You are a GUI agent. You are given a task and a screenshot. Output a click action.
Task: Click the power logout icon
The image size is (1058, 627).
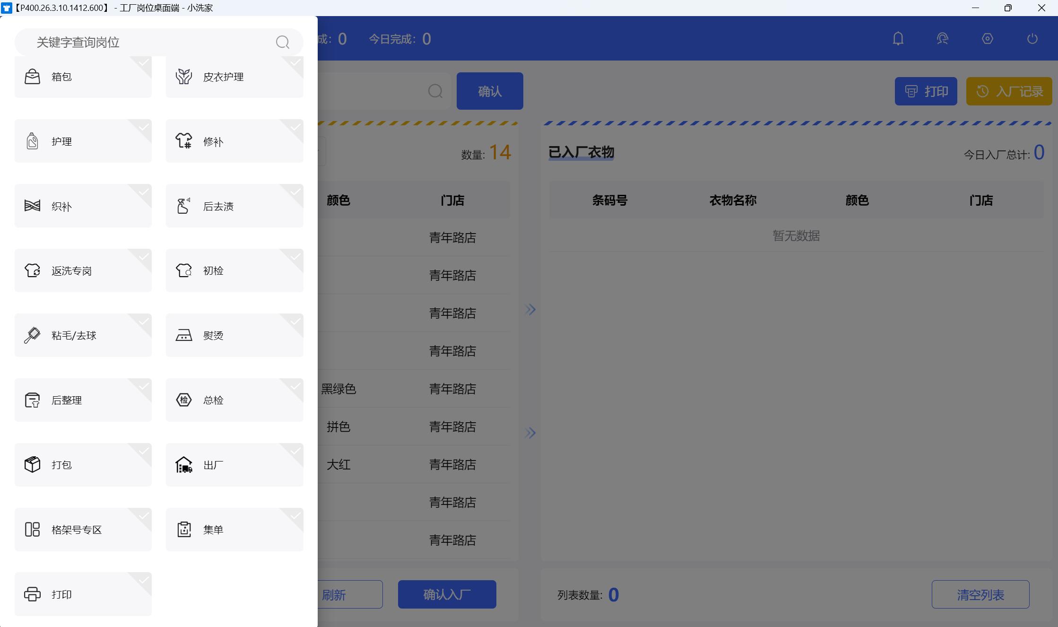[1032, 39]
